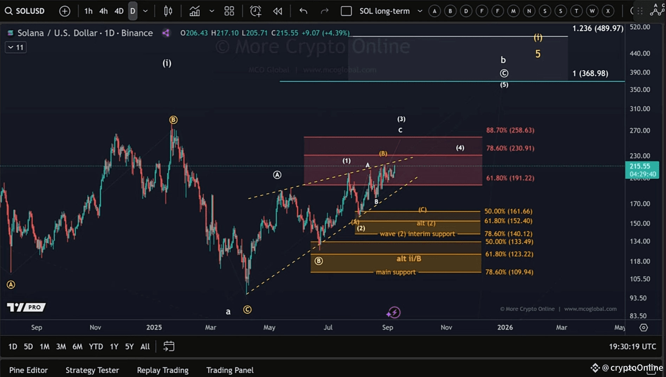Select the 4h timeframe
The image size is (666, 377).
[103, 11]
